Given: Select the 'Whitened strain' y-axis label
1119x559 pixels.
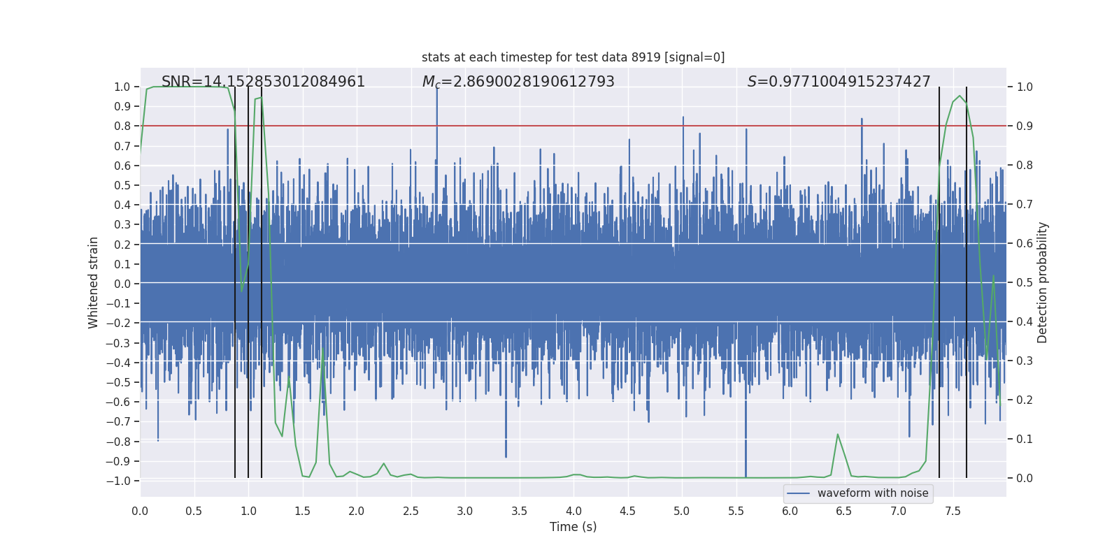Looking at the screenshot, I should 94,282.
